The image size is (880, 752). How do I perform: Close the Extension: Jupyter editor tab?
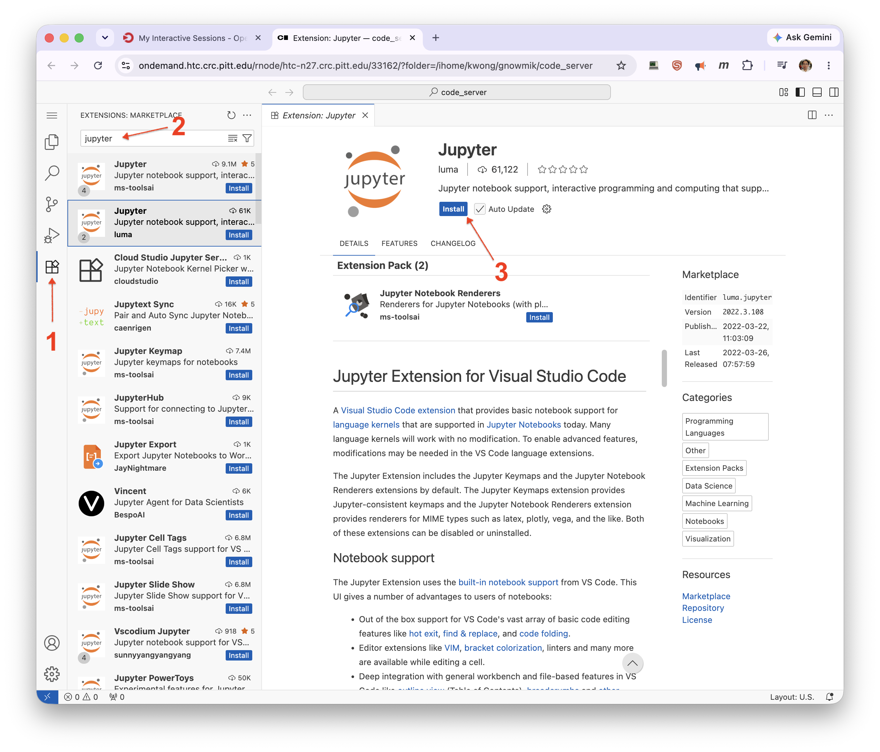click(365, 115)
